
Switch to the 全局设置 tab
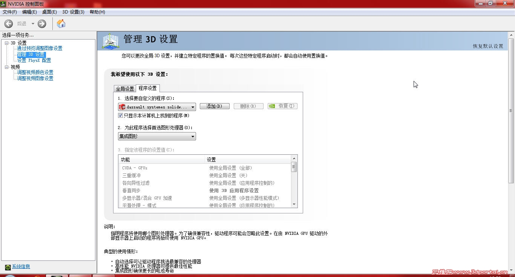pyautogui.click(x=125, y=89)
